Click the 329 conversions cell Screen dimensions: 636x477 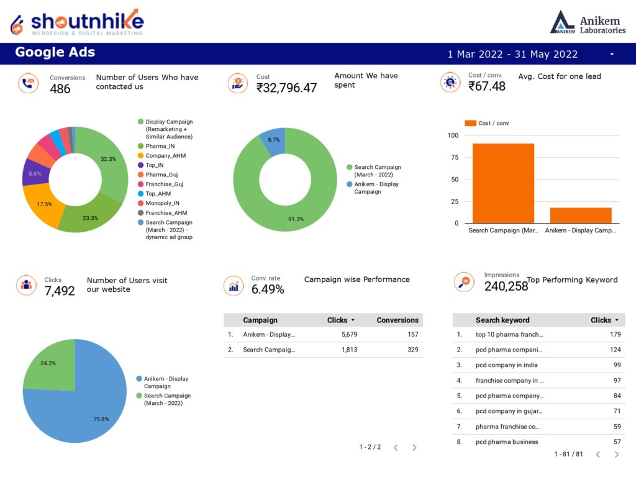413,350
